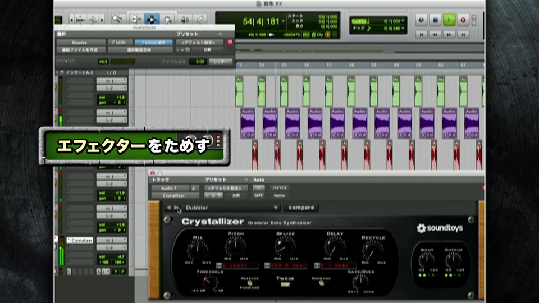539x303 pixels.
Task: Flip the MidSync switch
Action: coord(321,283)
